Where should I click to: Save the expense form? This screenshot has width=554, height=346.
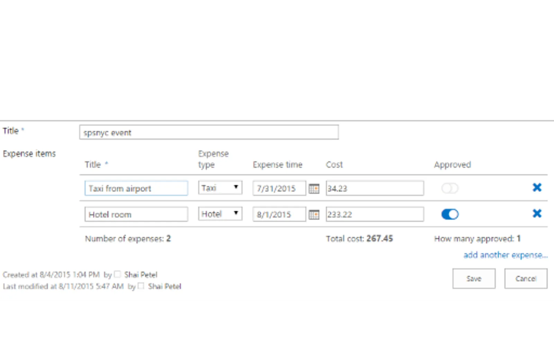474,279
